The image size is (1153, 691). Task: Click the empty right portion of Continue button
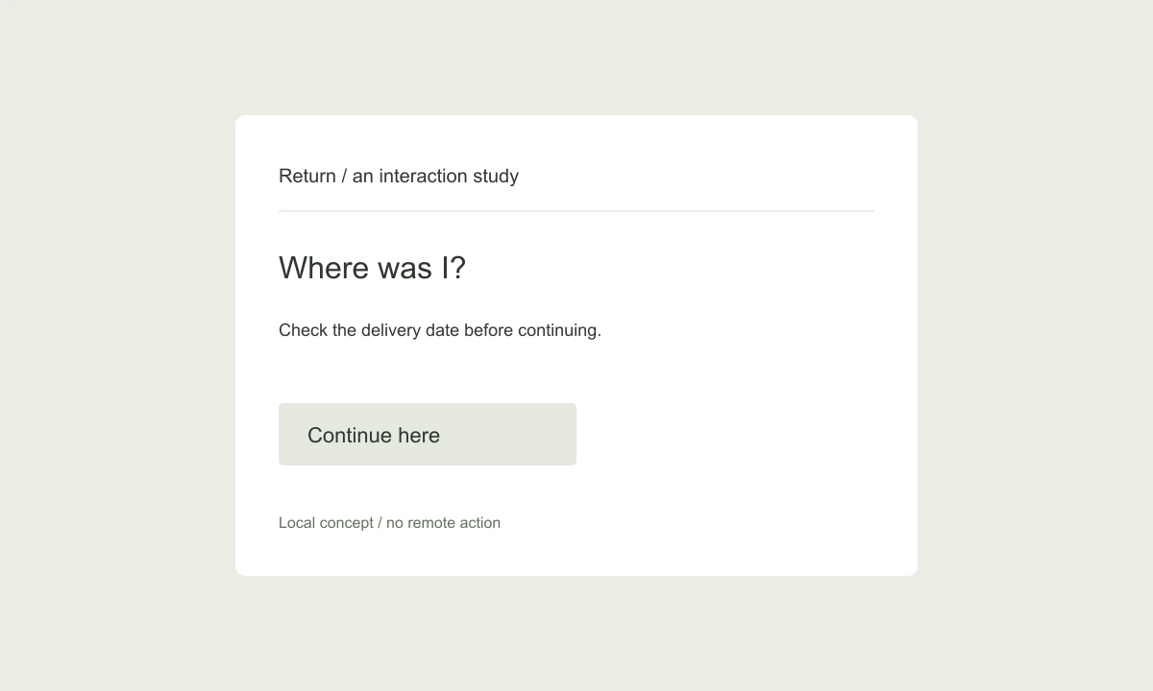pyautogui.click(x=509, y=434)
